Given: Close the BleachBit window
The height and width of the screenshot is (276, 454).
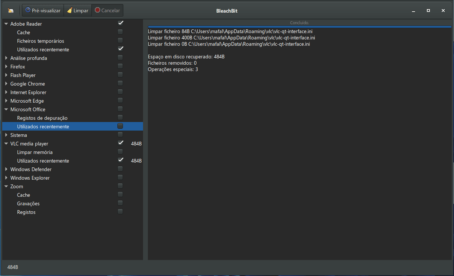Looking at the screenshot, I should [x=443, y=11].
